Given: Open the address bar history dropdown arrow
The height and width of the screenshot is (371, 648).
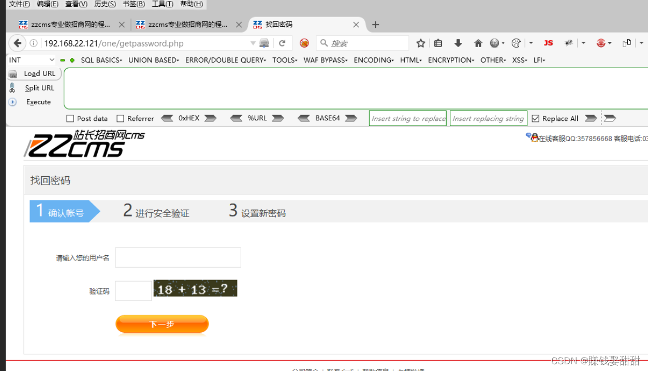Looking at the screenshot, I should click(x=253, y=43).
